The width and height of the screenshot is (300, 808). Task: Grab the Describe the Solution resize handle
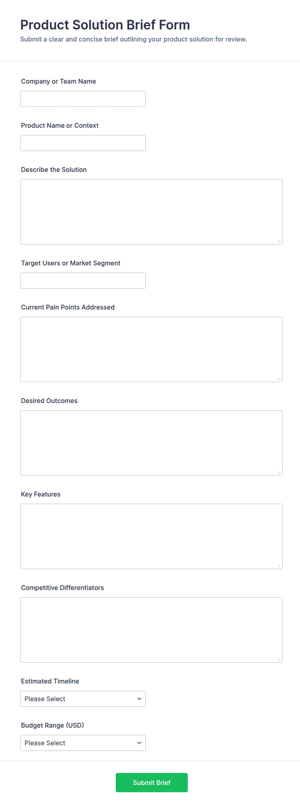click(x=279, y=241)
